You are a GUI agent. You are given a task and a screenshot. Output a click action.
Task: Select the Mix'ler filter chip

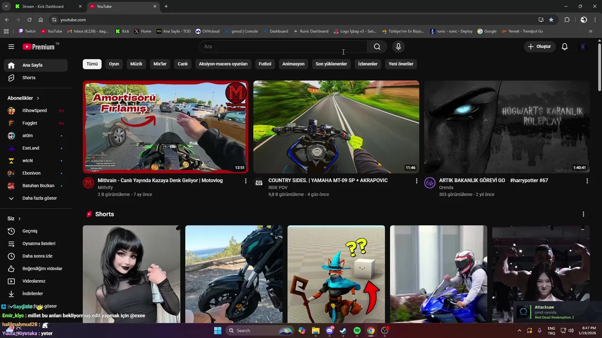point(160,64)
